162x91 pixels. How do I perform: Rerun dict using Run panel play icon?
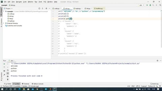tap(4, 64)
